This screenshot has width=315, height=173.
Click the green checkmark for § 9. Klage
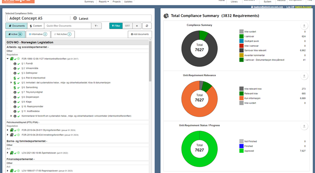19,102
